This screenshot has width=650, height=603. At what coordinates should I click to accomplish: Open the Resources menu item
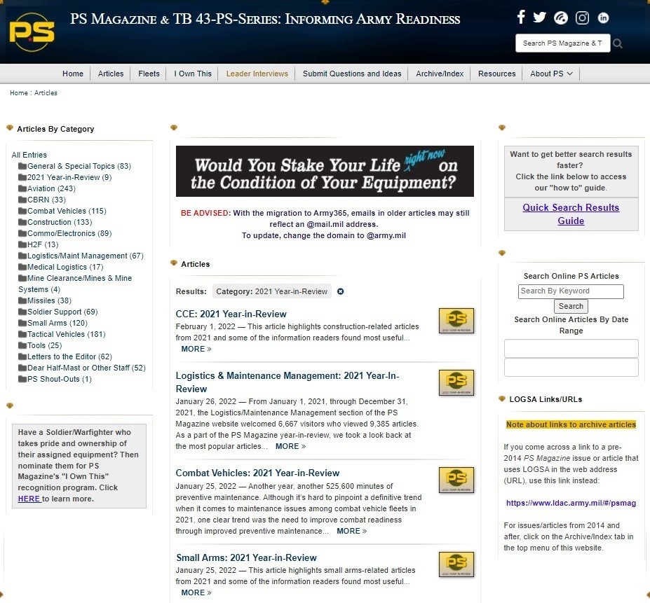[496, 74]
